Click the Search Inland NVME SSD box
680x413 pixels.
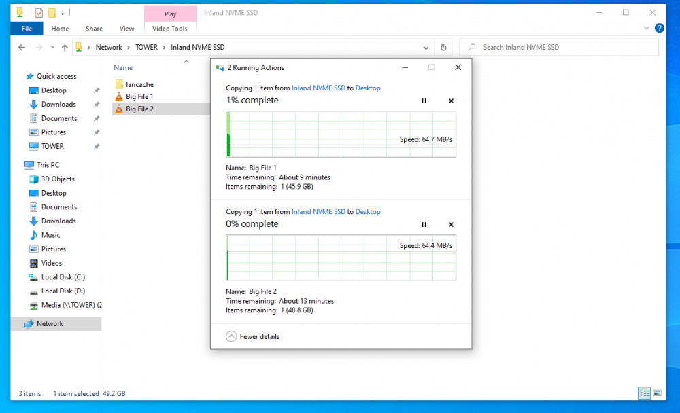[560, 48]
